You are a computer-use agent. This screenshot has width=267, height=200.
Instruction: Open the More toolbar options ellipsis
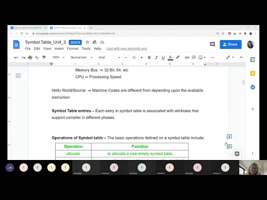pos(212,58)
